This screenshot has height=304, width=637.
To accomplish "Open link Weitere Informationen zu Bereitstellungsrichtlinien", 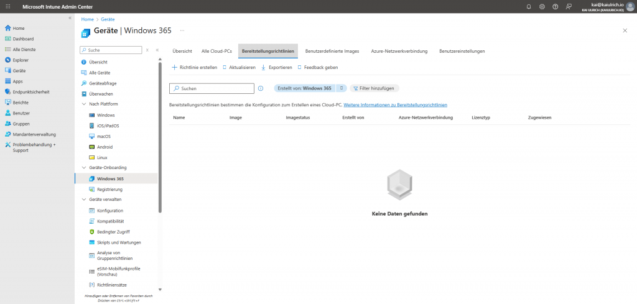I will point(395,104).
